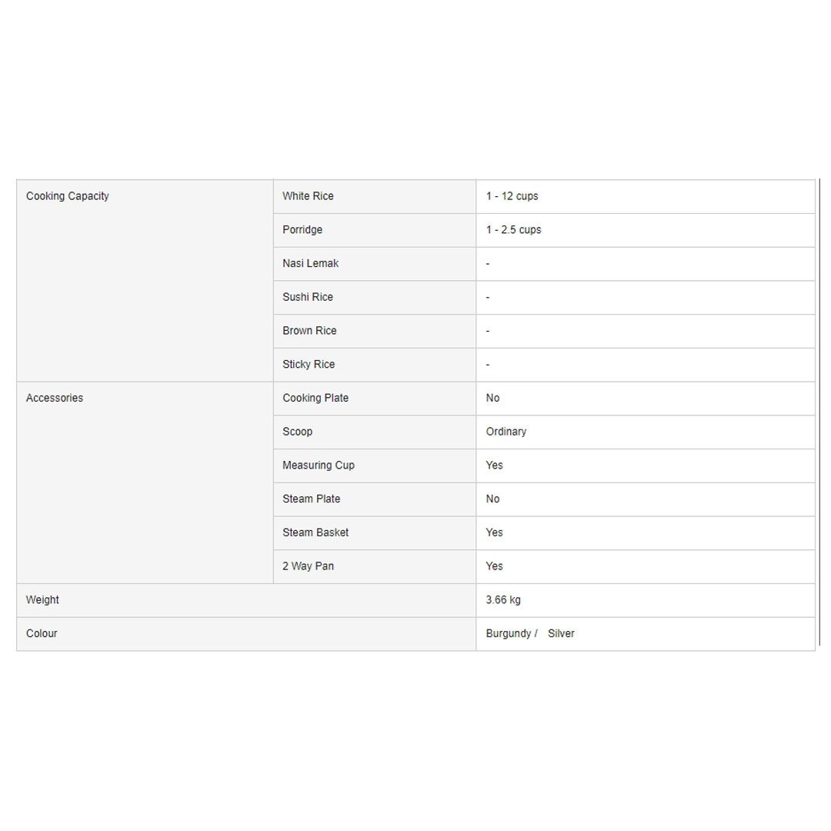Select the White Rice label cell

[x=308, y=196]
